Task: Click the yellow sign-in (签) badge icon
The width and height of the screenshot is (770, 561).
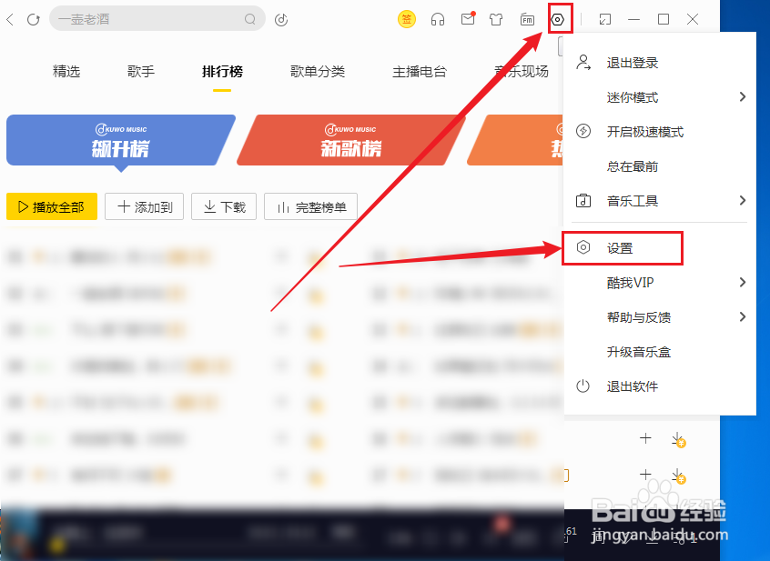Action: click(406, 18)
